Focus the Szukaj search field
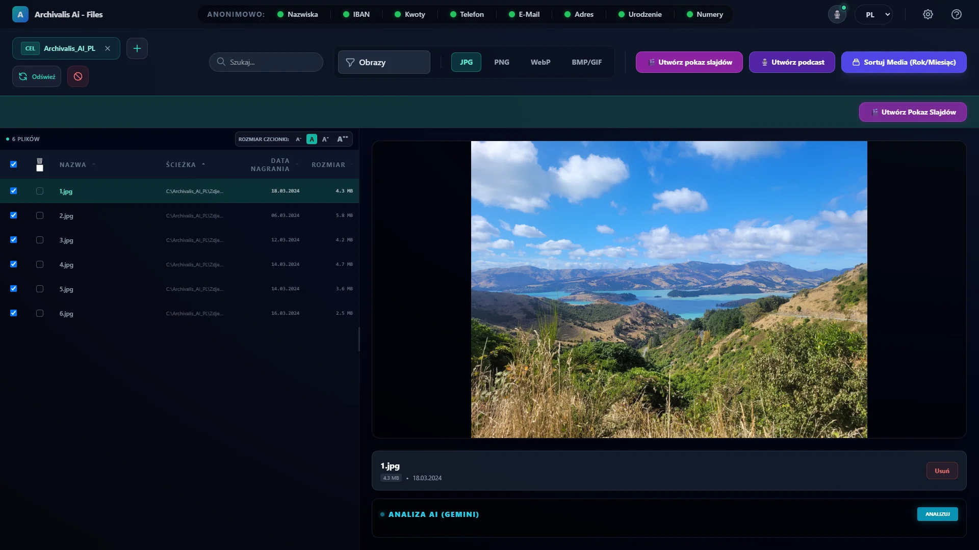Screen dimensions: 979x550 pyautogui.click(x=266, y=62)
